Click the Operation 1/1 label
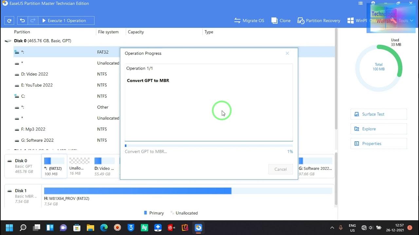The width and height of the screenshot is (419, 235). (x=139, y=68)
